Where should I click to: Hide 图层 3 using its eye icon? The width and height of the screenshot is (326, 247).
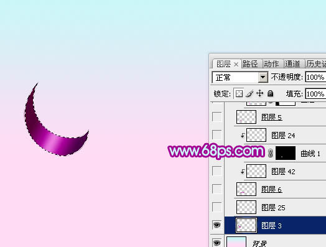tap(217, 225)
